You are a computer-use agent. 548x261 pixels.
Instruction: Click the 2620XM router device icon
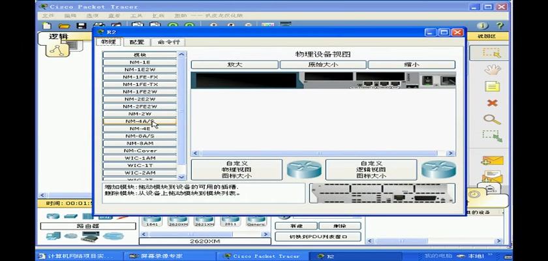[x=177, y=222]
